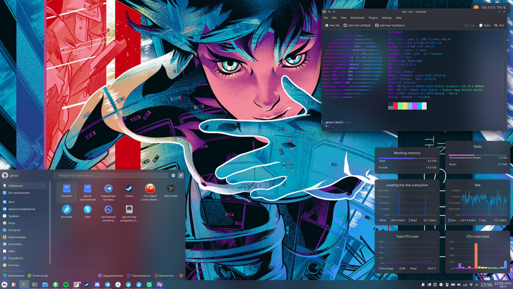Image resolution: width=513 pixels, height=289 pixels.
Task: Click green key password manager taskbar icon
Action: click(x=55, y=284)
